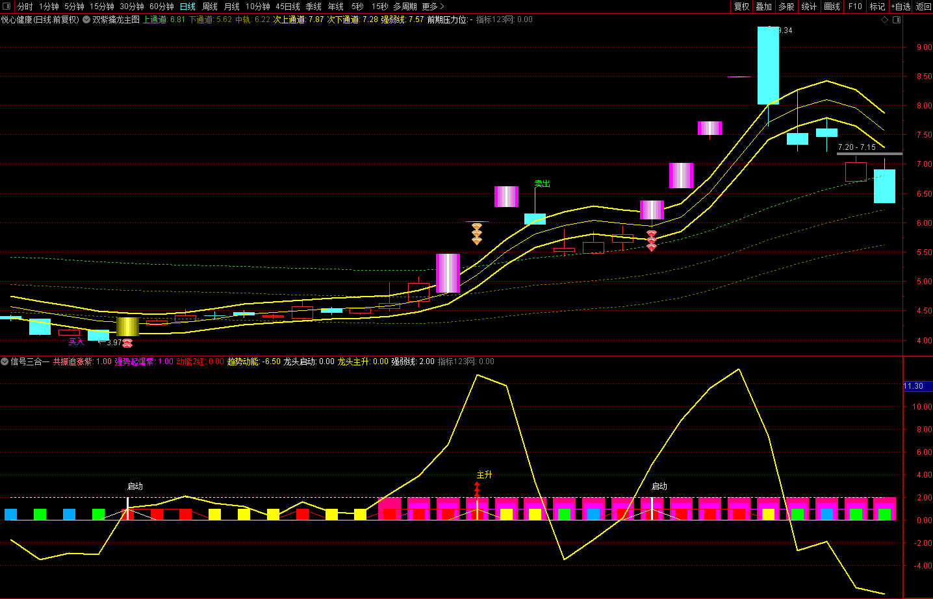Click the 复权 button

click(x=742, y=6)
